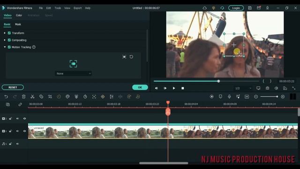Open the cloud icon in title bar
Viewport: 300px width, 169px height.
(x=204, y=8)
